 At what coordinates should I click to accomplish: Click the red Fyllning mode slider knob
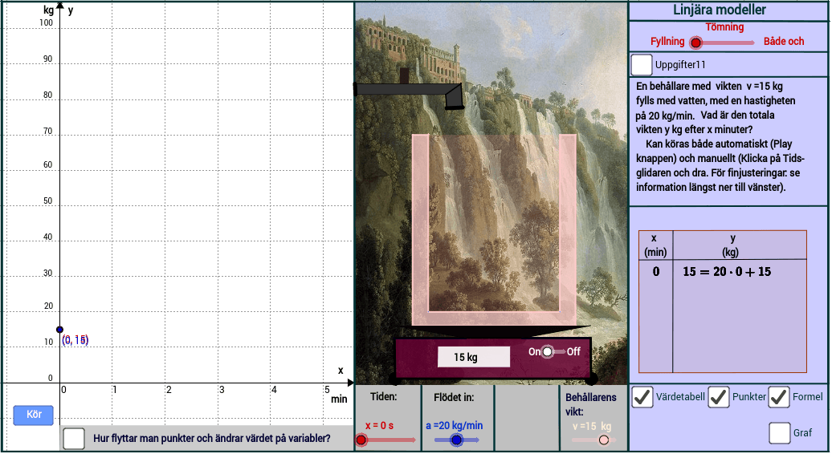pyautogui.click(x=695, y=43)
